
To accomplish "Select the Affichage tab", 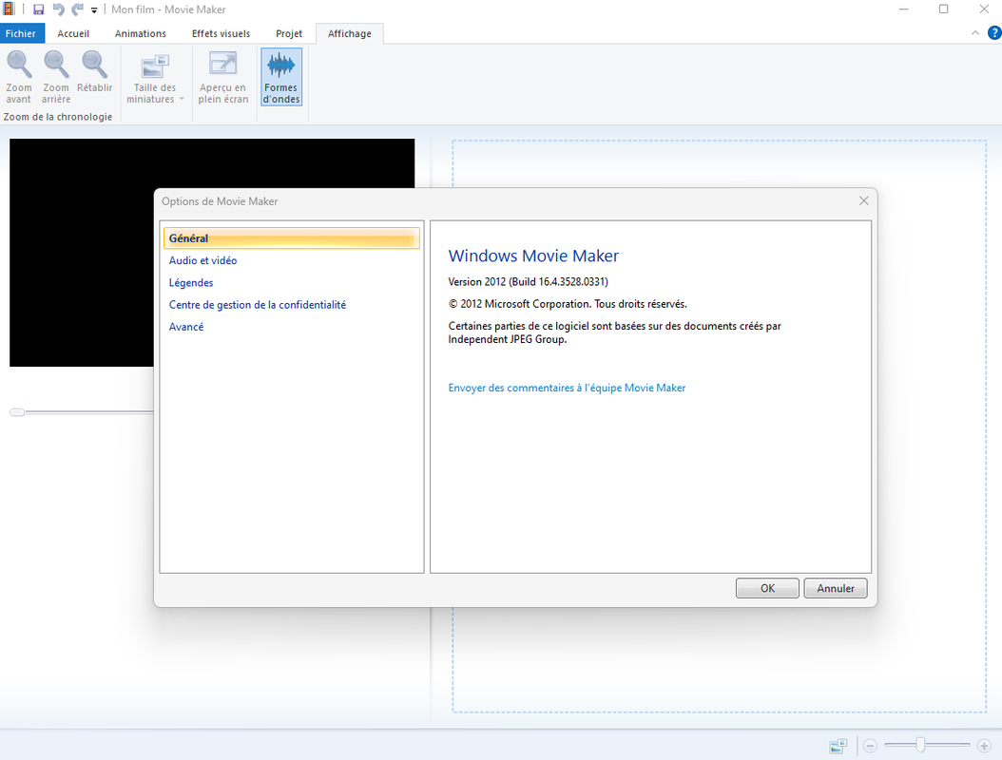I will click(x=350, y=34).
